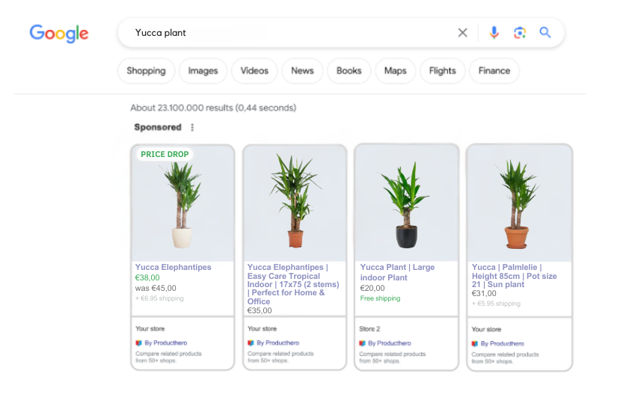Image resolution: width=620 pixels, height=403 pixels.
Task: Click the blue magnifying glass search icon
Action: pos(545,32)
